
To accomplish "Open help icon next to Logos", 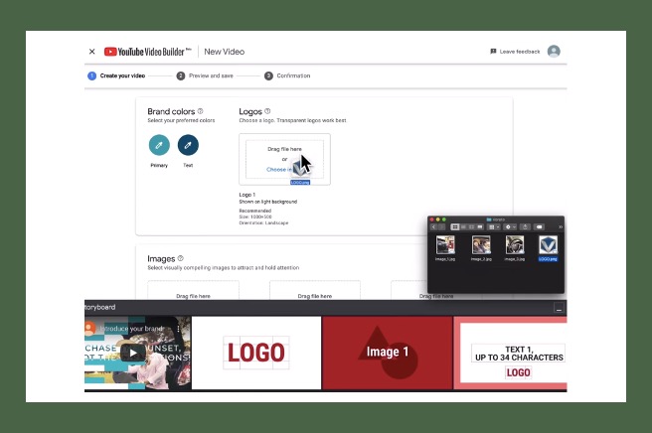I will (x=267, y=111).
